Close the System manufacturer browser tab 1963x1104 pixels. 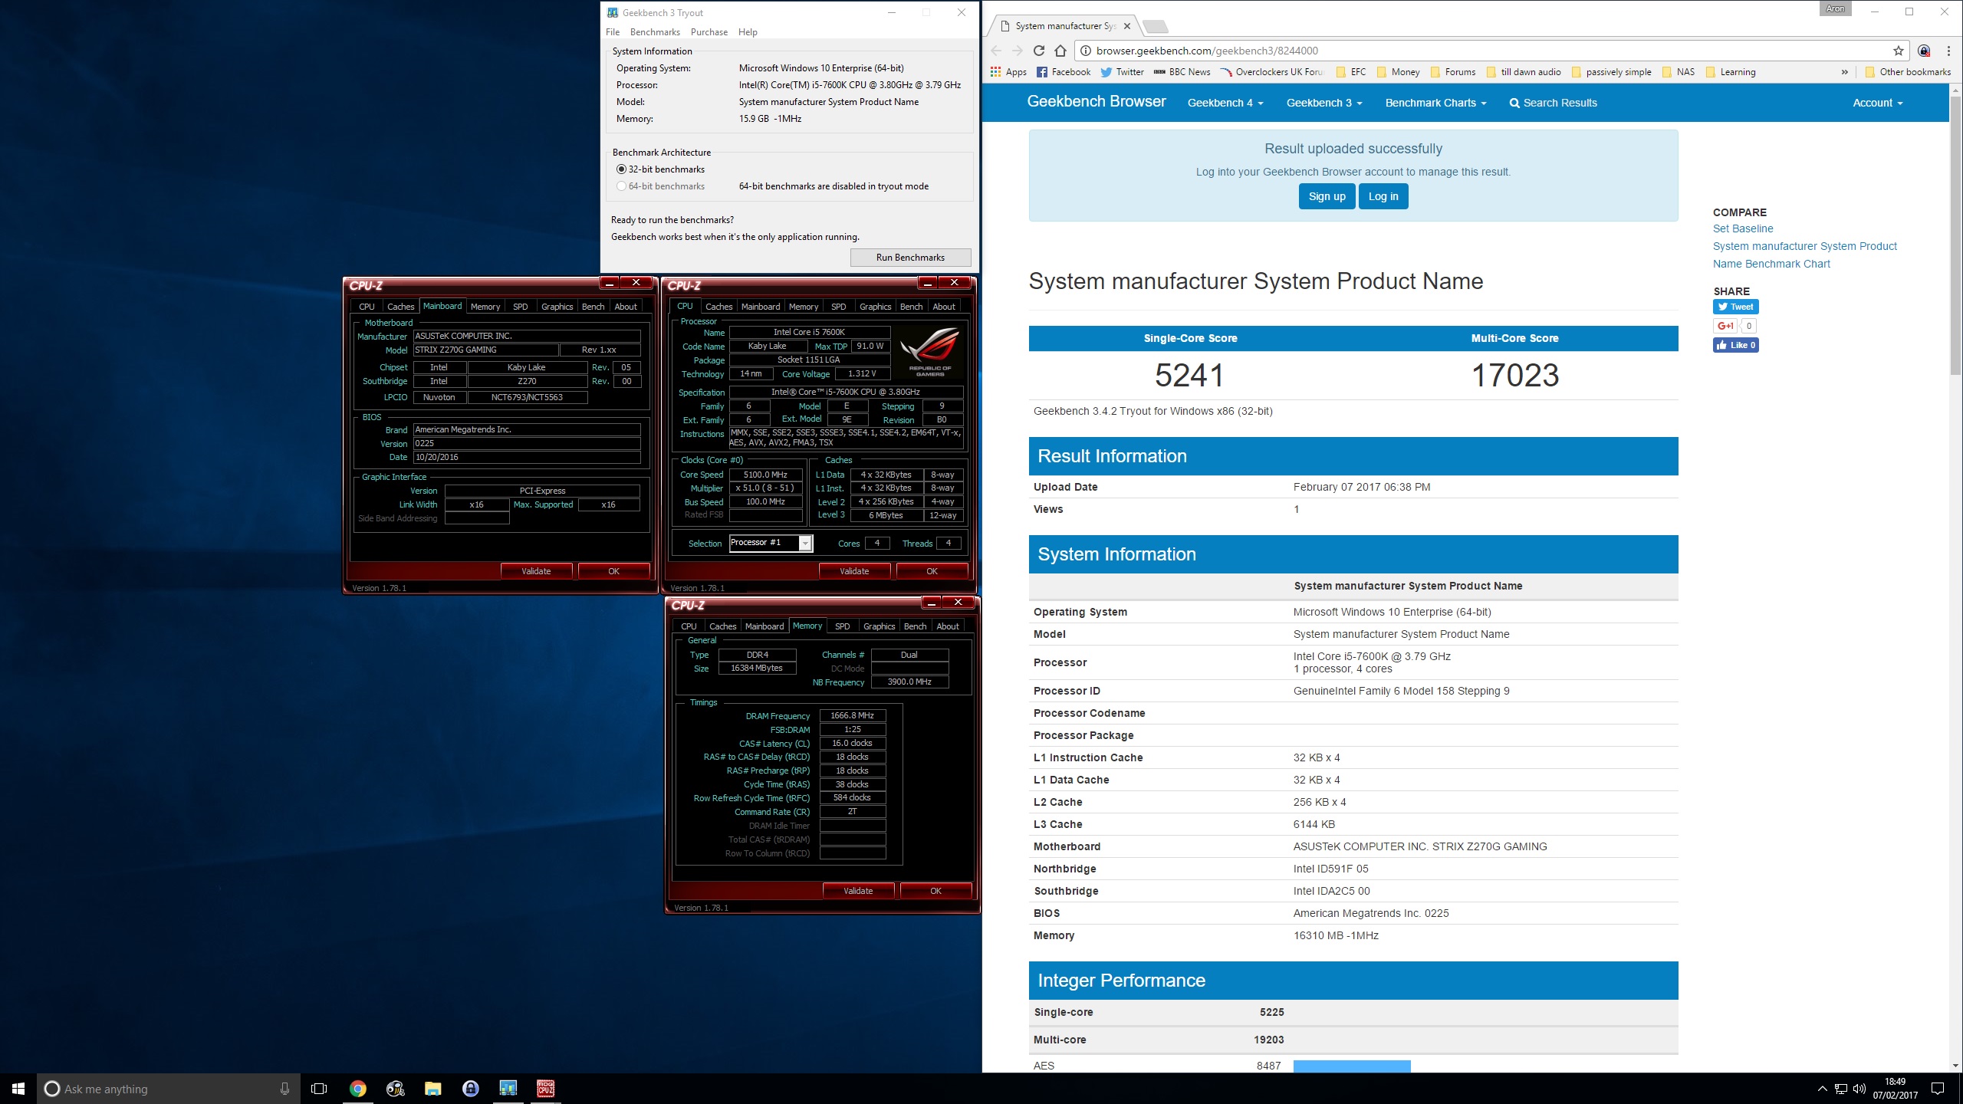[x=1126, y=26]
